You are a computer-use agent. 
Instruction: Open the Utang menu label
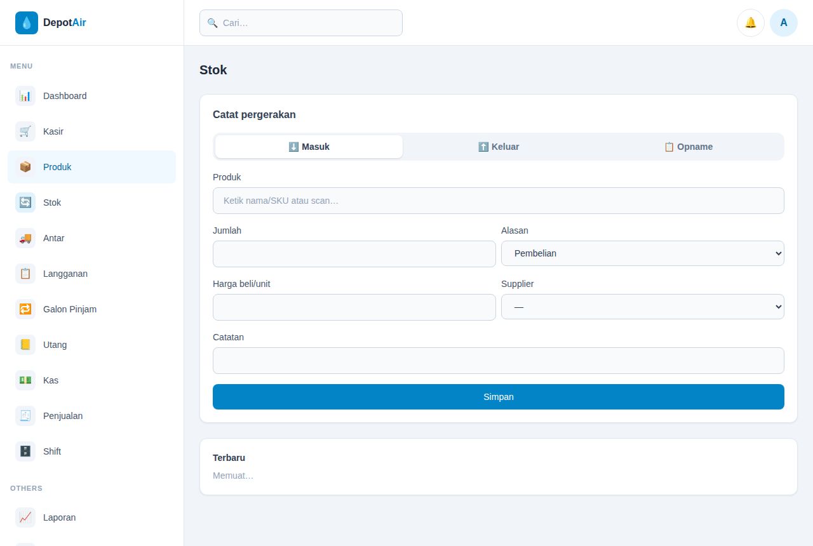(55, 345)
